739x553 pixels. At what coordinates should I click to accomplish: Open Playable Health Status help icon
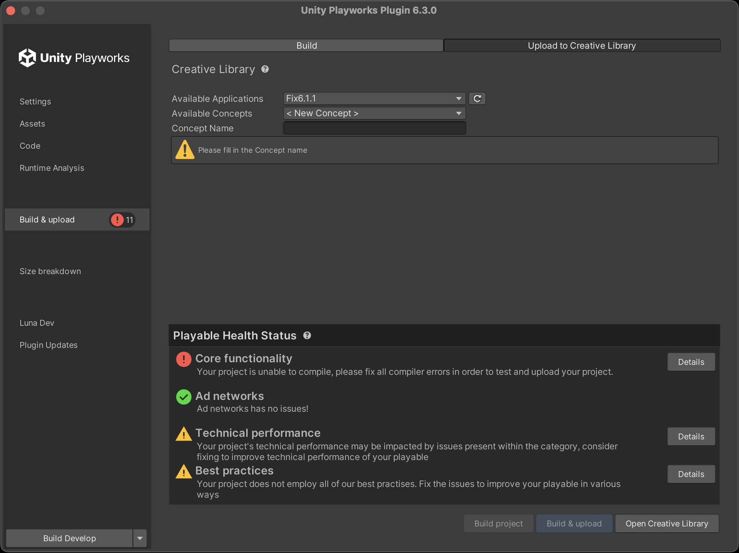307,335
